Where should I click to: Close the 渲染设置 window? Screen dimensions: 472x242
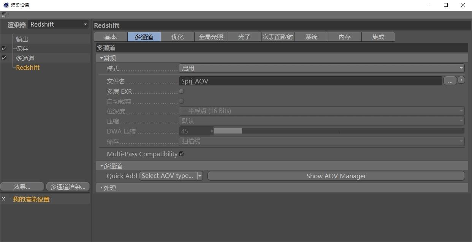(463, 5)
